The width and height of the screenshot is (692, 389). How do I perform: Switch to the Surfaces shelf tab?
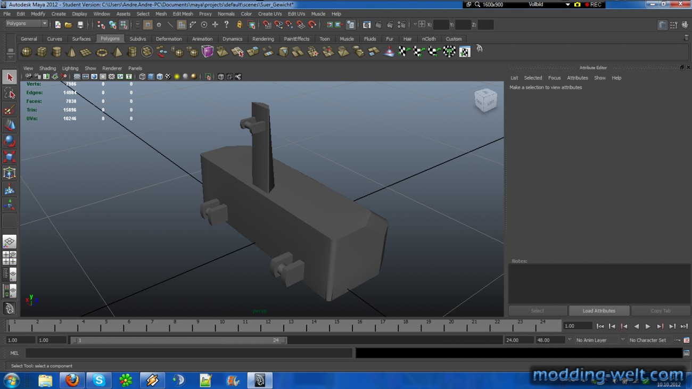click(81, 39)
